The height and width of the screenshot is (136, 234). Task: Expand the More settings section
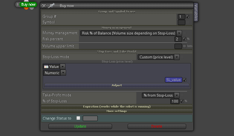[x=117, y=111]
